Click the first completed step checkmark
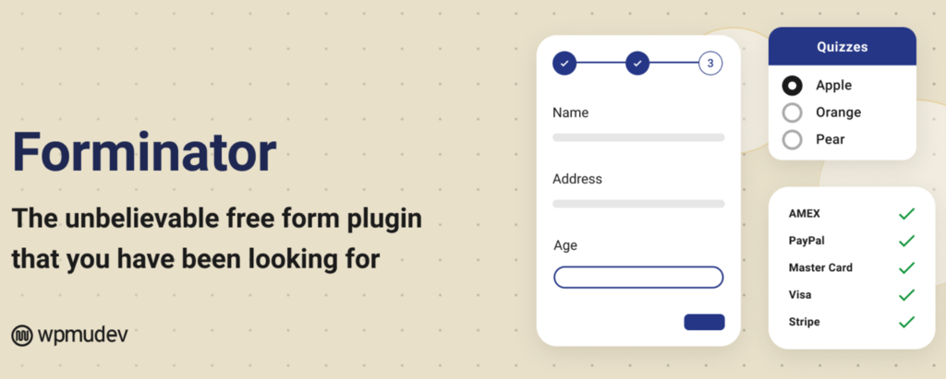This screenshot has width=946, height=379. (x=564, y=64)
